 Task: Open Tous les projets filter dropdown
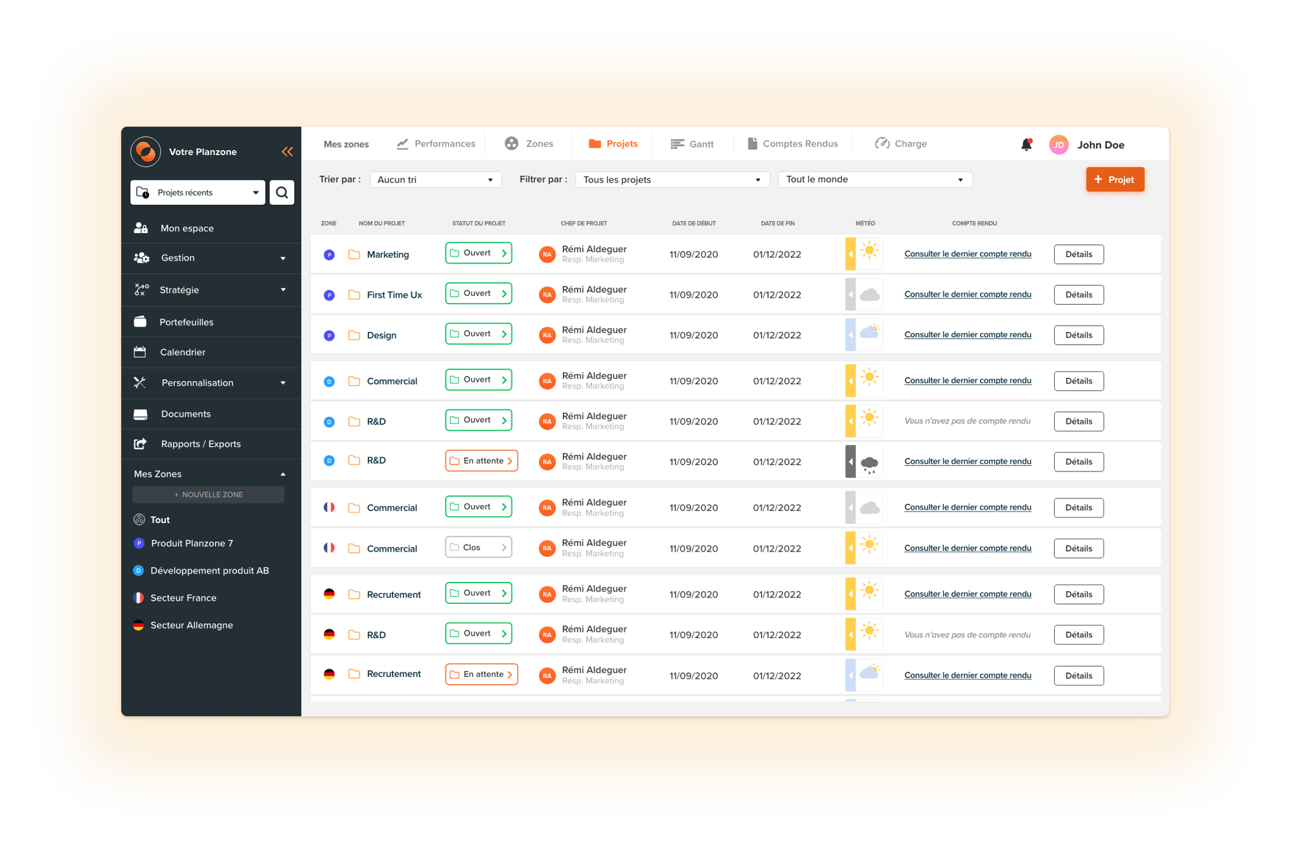point(672,180)
